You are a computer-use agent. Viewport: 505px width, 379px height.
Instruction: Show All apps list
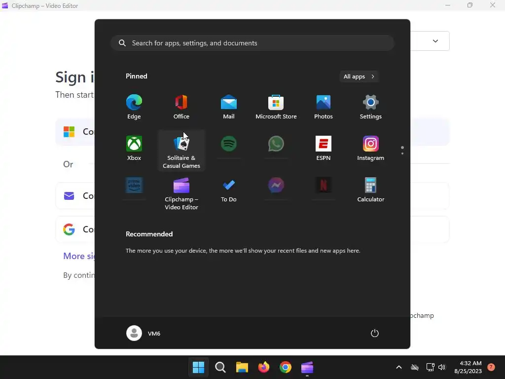[x=359, y=76]
